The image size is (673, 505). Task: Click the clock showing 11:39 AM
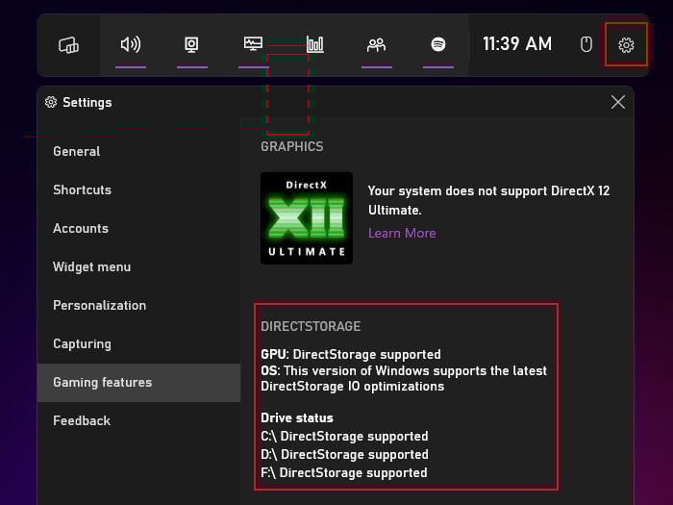pos(517,44)
